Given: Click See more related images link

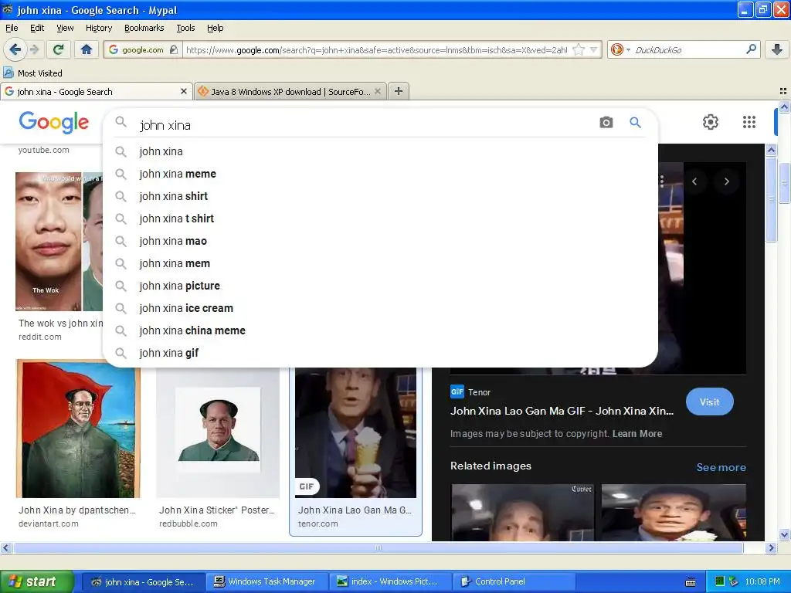Looking at the screenshot, I should pyautogui.click(x=721, y=467).
